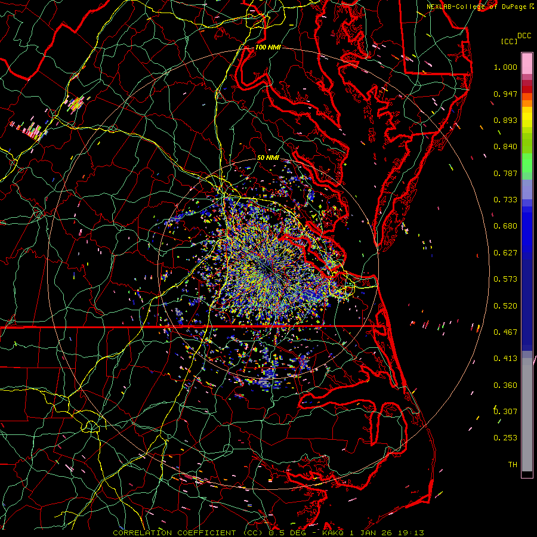Screen dimensions: 537x537
Task: Click the 0.893 legend value
Action: pyautogui.click(x=505, y=120)
